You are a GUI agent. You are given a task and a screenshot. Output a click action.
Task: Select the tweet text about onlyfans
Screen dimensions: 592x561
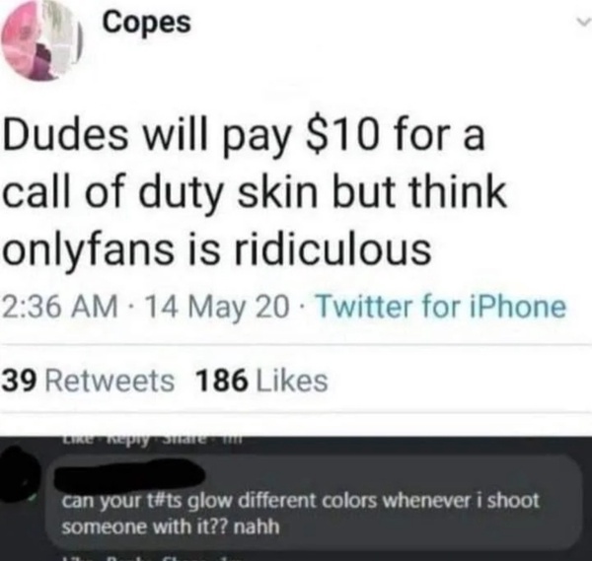[255, 193]
